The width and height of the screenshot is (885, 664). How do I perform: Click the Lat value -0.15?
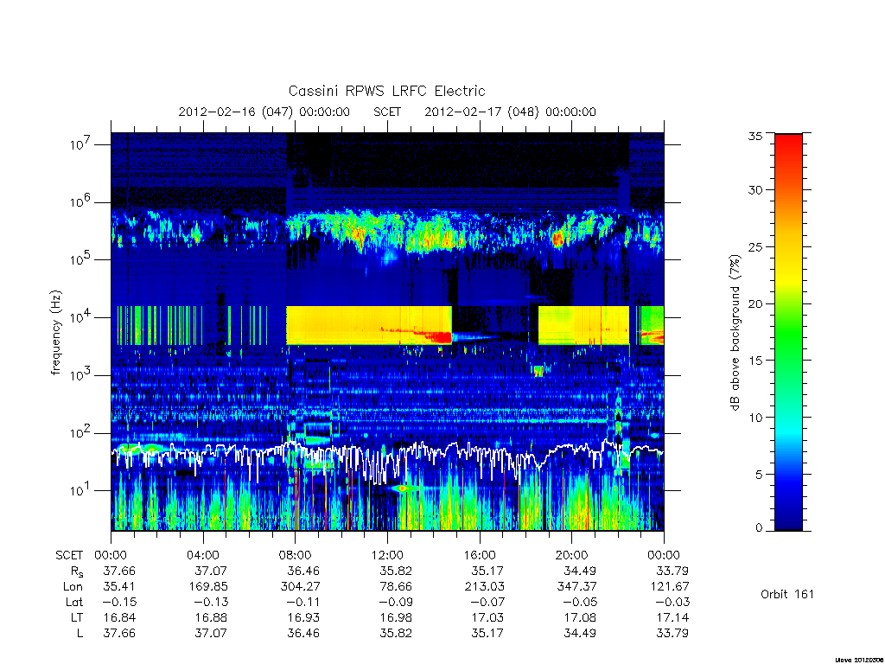coord(117,603)
